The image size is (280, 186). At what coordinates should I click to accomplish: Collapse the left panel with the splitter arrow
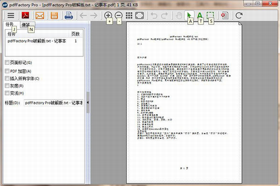[x=88, y=102]
